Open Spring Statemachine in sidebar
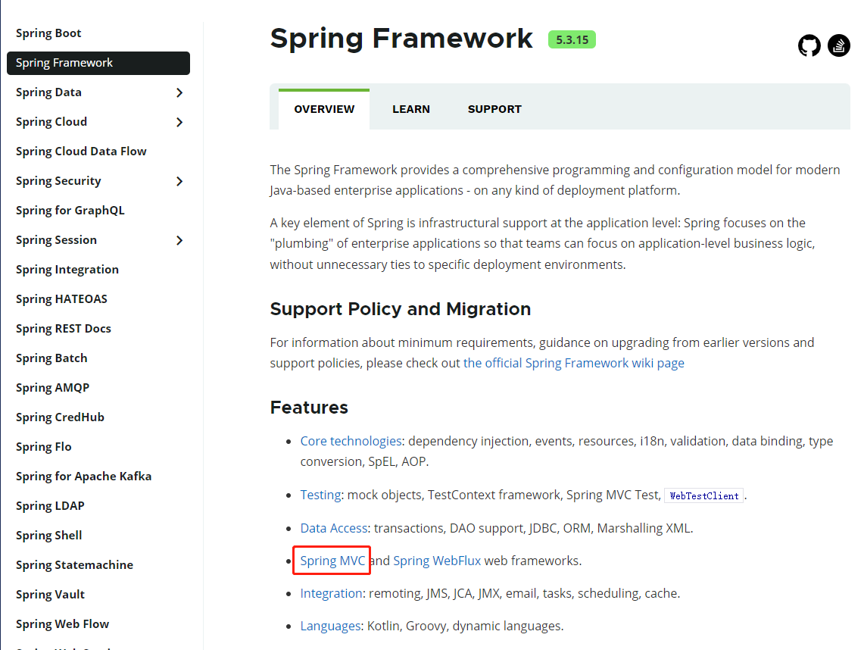The height and width of the screenshot is (650, 864). click(74, 565)
